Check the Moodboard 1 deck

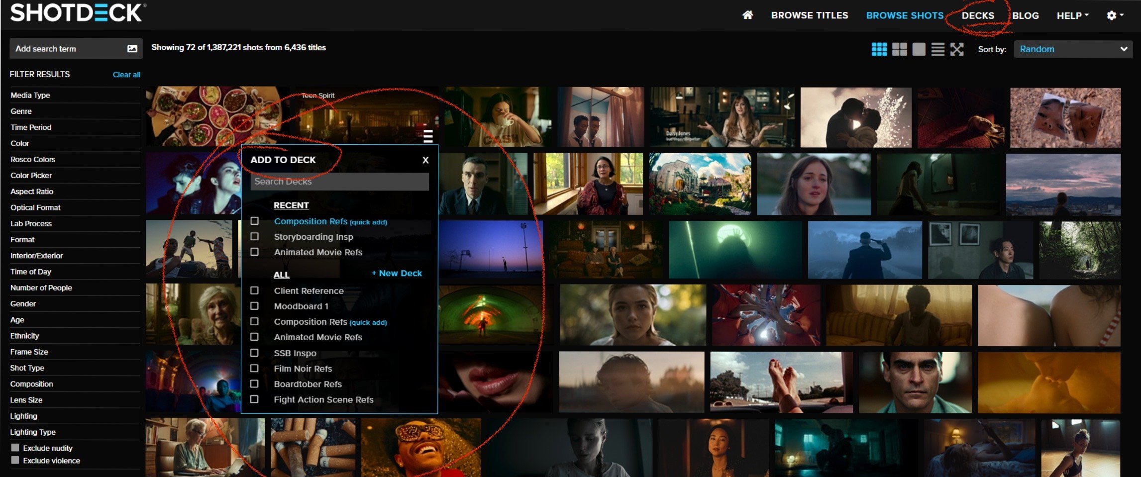[x=254, y=306]
